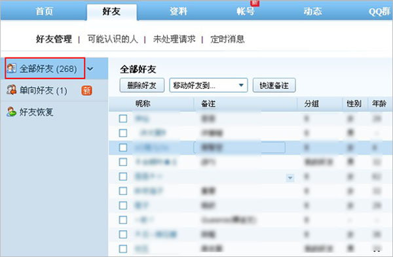393x257 pixels.
Task: Open the 移动好友到... dropdown
Action: point(208,85)
